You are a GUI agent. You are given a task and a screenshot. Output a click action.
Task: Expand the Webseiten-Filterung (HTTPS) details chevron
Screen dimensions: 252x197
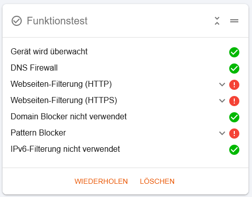(x=222, y=101)
